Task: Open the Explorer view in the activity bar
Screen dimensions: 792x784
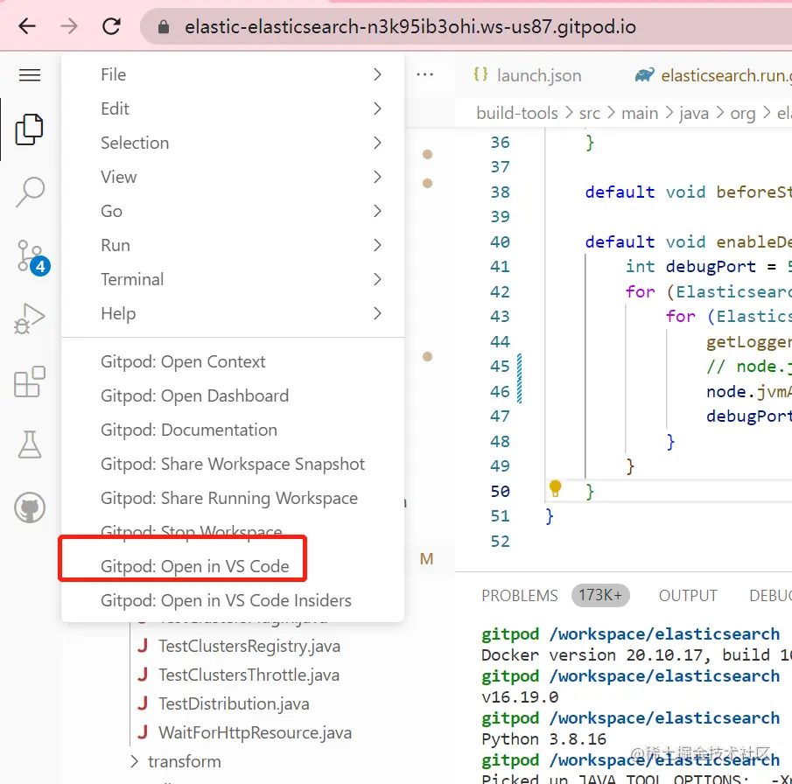Action: click(29, 129)
